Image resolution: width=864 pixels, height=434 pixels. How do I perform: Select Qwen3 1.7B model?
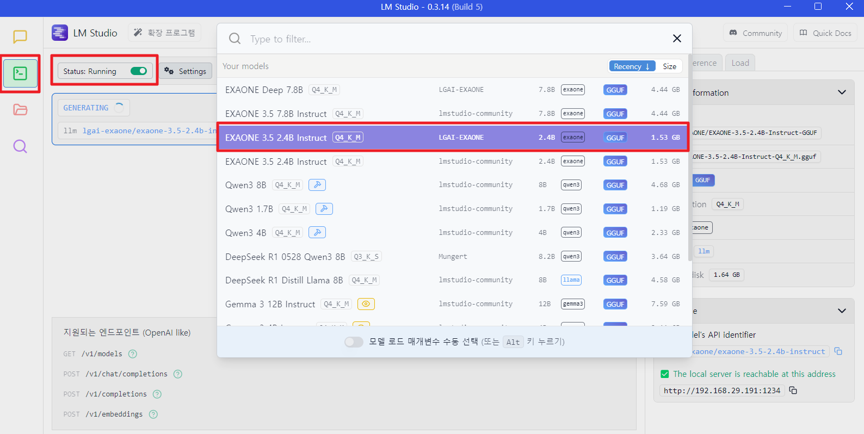(453, 209)
